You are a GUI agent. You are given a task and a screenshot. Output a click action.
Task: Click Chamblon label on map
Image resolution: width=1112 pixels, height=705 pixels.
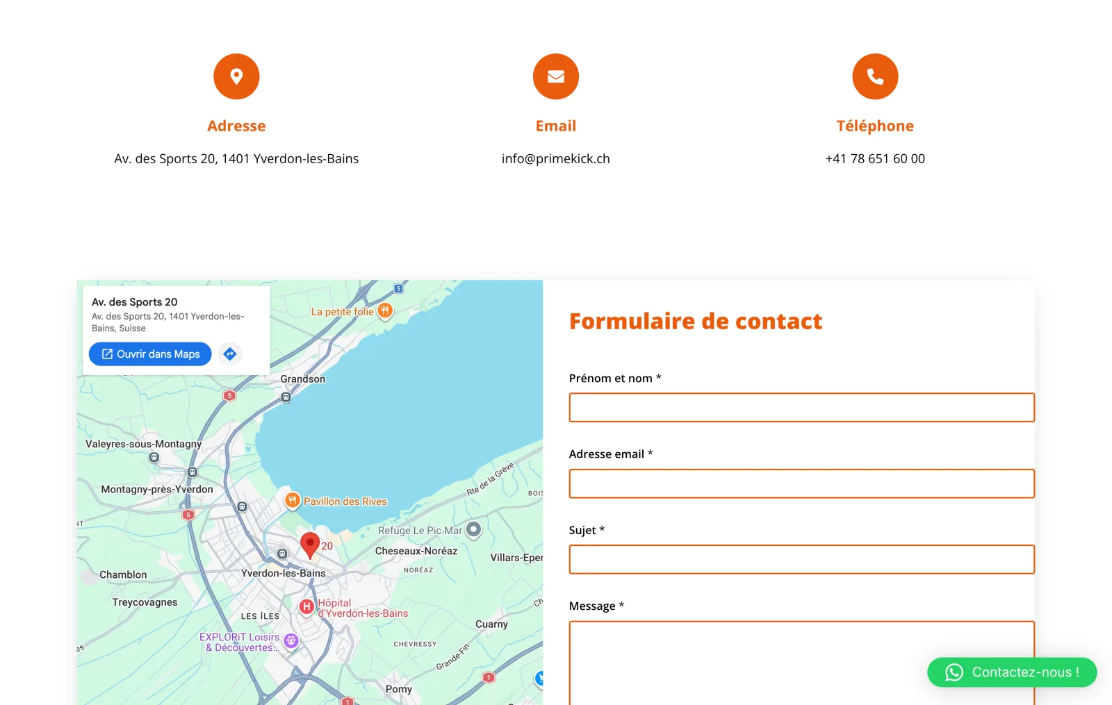point(123,574)
